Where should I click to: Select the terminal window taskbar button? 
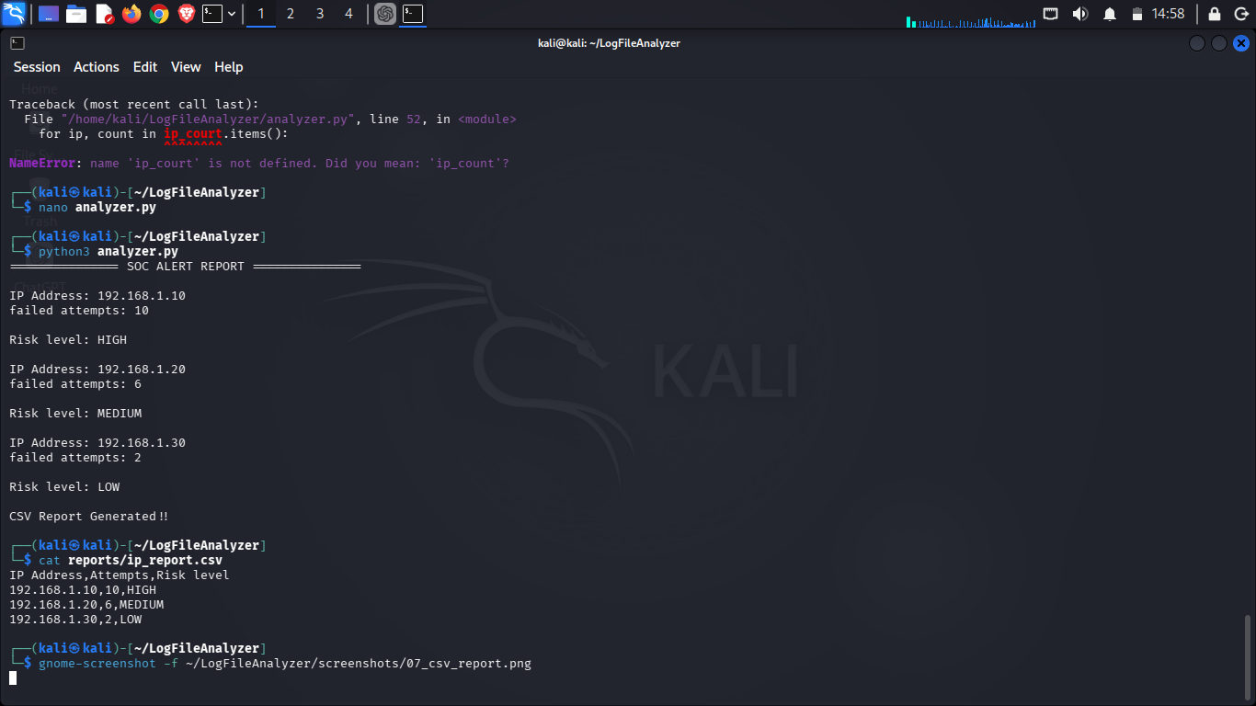(413, 14)
